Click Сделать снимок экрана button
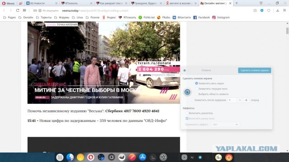289x162 pixels. pyautogui.click(x=255, y=70)
